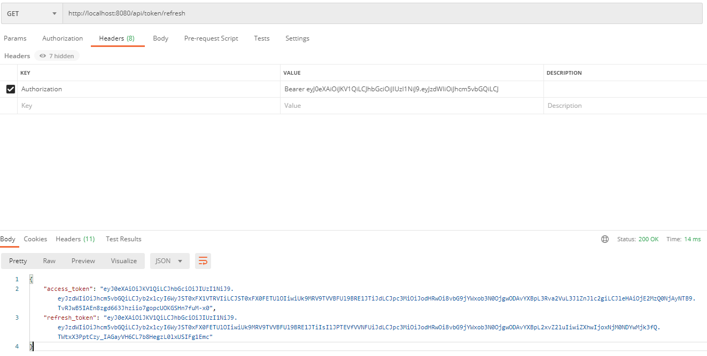Image resolution: width=707 pixels, height=356 pixels.
Task: Switch to the Tests tab
Action: 261,38
